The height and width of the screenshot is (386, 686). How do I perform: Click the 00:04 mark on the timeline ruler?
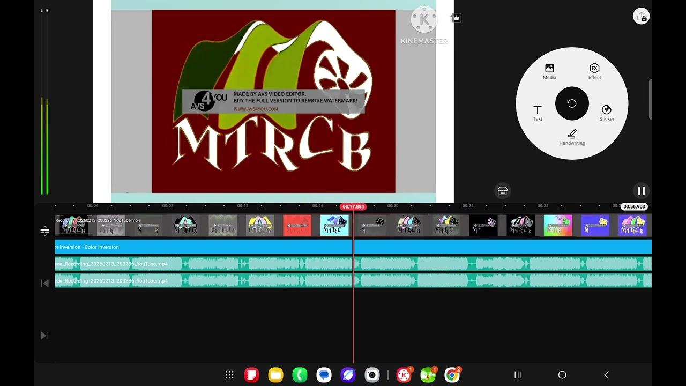pos(93,206)
